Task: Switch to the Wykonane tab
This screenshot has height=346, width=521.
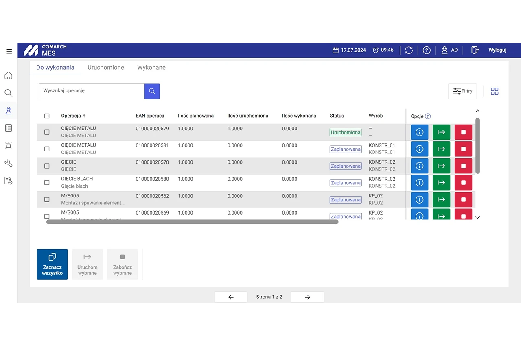Action: [x=151, y=68]
